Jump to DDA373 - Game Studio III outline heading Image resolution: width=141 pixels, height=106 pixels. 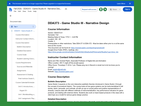tap(24, 31)
